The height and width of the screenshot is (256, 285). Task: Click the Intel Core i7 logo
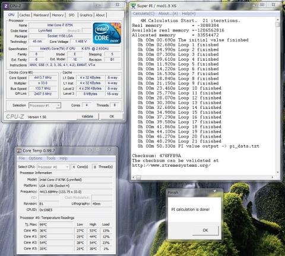[107, 33]
